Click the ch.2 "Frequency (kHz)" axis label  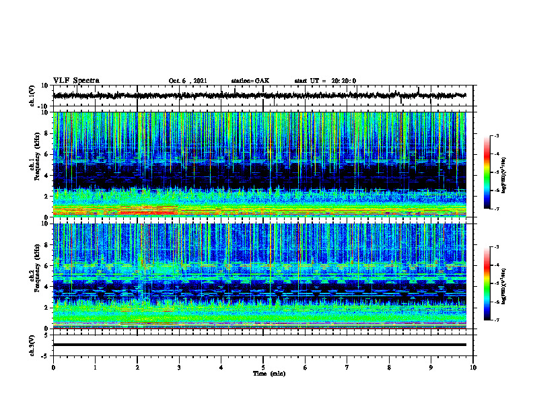(37, 268)
